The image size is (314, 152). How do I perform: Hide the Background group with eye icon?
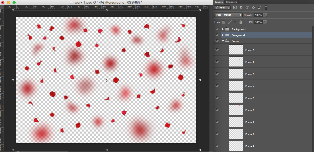coord(217,29)
